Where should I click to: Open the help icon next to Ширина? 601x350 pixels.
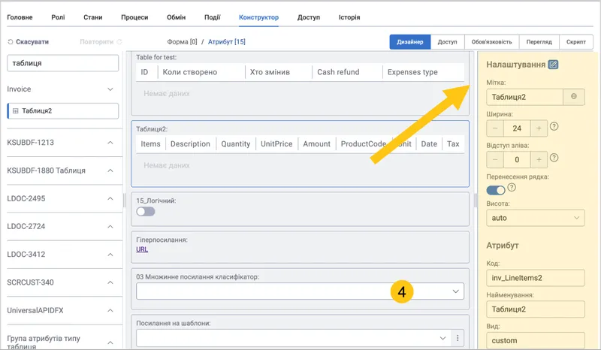coord(554,126)
